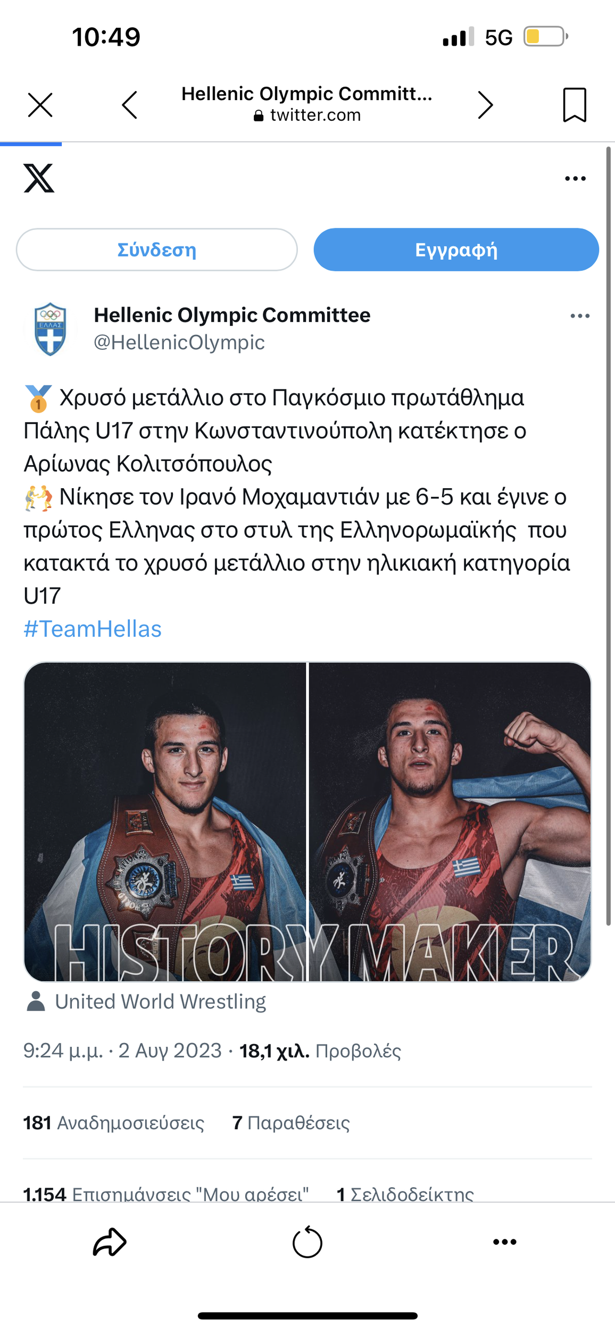This screenshot has width=615, height=1331.
Task: Open tweet more options dots
Action: point(579,316)
